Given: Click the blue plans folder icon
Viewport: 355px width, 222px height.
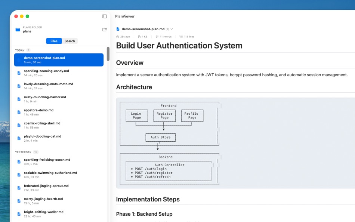Looking at the screenshot, I should [18, 30].
